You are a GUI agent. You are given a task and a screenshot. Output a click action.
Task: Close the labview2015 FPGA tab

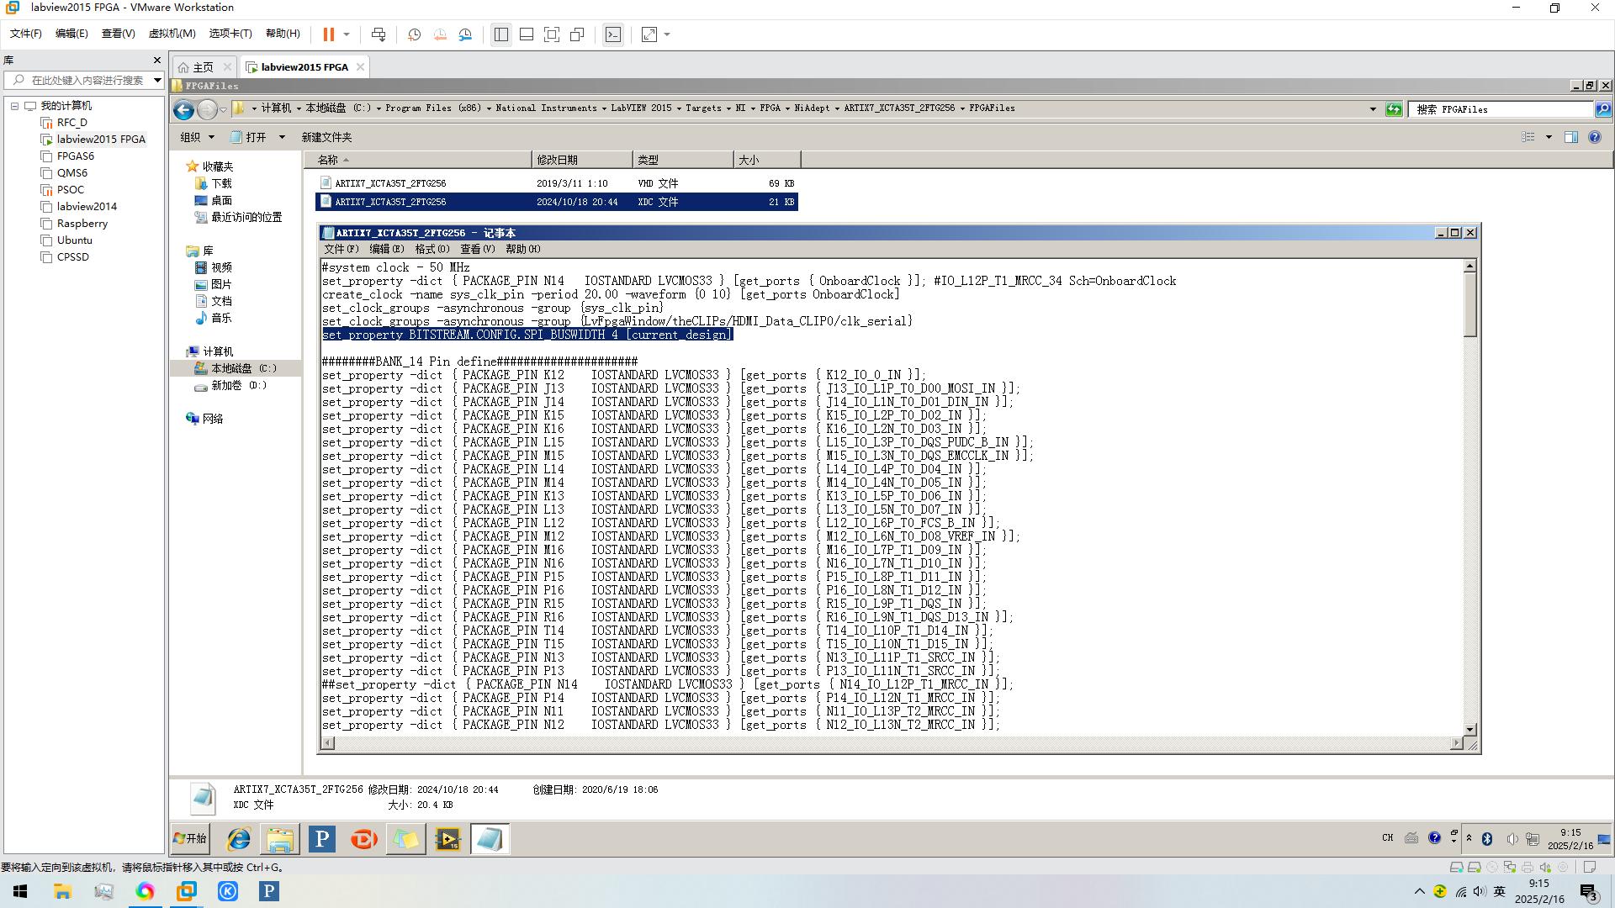(x=361, y=67)
